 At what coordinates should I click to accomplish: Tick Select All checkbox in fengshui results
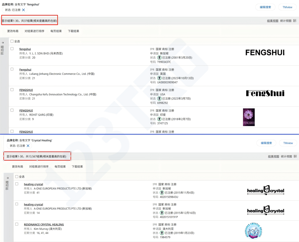tap(12, 41)
